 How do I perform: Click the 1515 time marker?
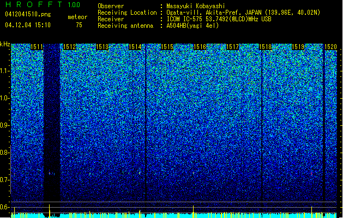click(167, 47)
